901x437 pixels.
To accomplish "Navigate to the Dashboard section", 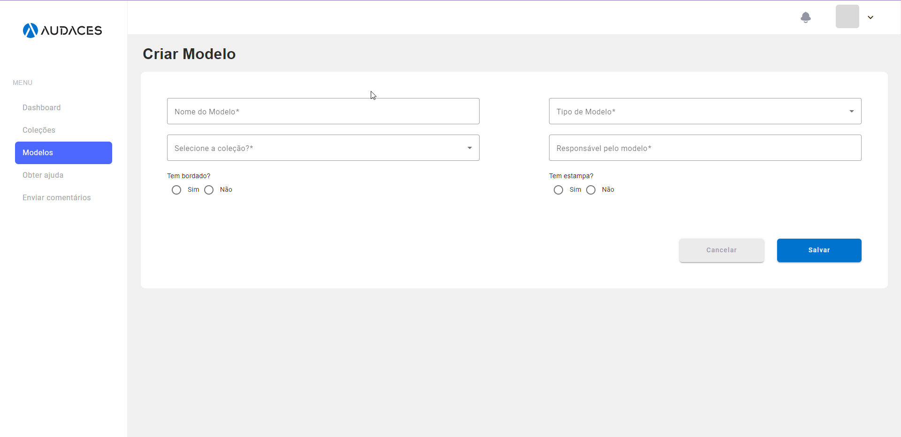I will 41,107.
